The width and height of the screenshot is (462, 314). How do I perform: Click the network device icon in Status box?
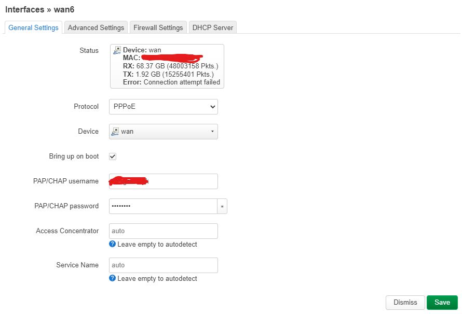pos(117,50)
